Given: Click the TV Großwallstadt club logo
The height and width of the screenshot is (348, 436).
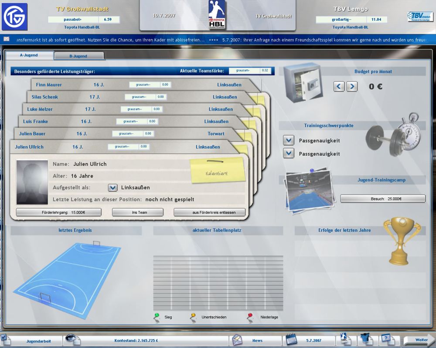Looking at the screenshot, I should click(x=14, y=17).
